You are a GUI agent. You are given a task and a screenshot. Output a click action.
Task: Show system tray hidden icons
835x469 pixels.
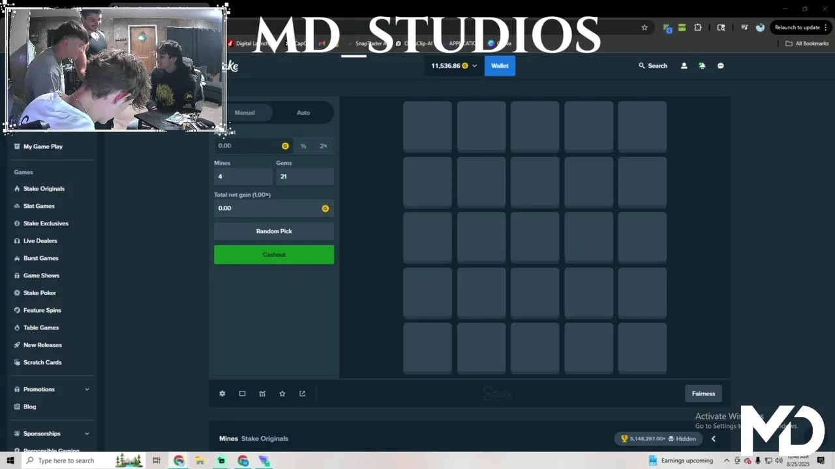tap(727, 461)
